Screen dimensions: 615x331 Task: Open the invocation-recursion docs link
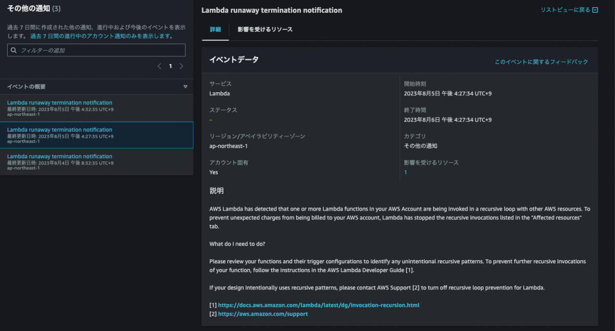tap(319, 305)
